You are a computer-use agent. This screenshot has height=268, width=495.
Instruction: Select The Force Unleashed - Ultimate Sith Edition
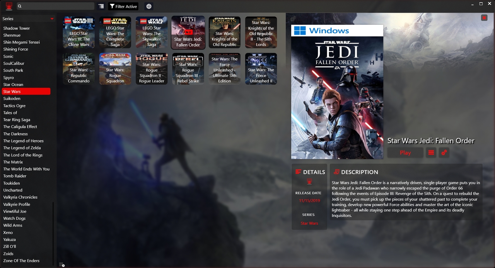click(225, 69)
